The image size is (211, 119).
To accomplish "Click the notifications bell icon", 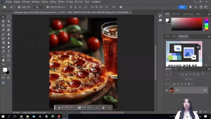I will point(190,7).
